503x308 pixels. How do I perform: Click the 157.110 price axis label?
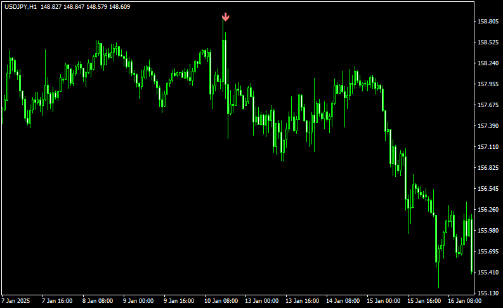pyautogui.click(x=487, y=147)
